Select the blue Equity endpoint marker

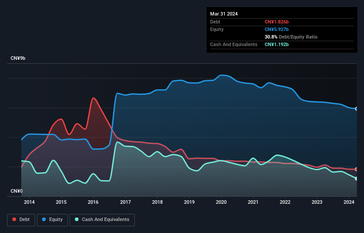point(356,109)
